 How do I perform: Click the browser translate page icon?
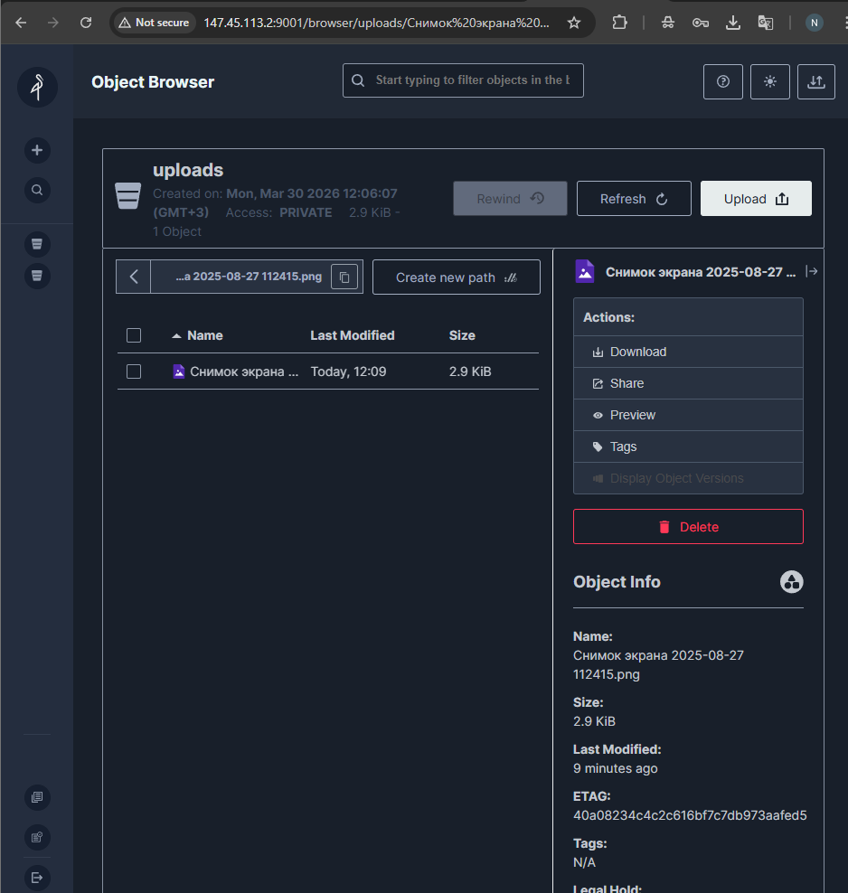(x=766, y=23)
